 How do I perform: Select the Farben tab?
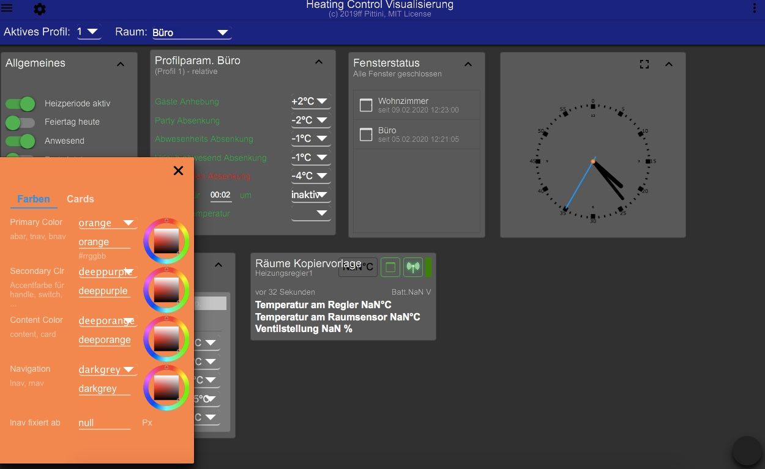tap(34, 199)
